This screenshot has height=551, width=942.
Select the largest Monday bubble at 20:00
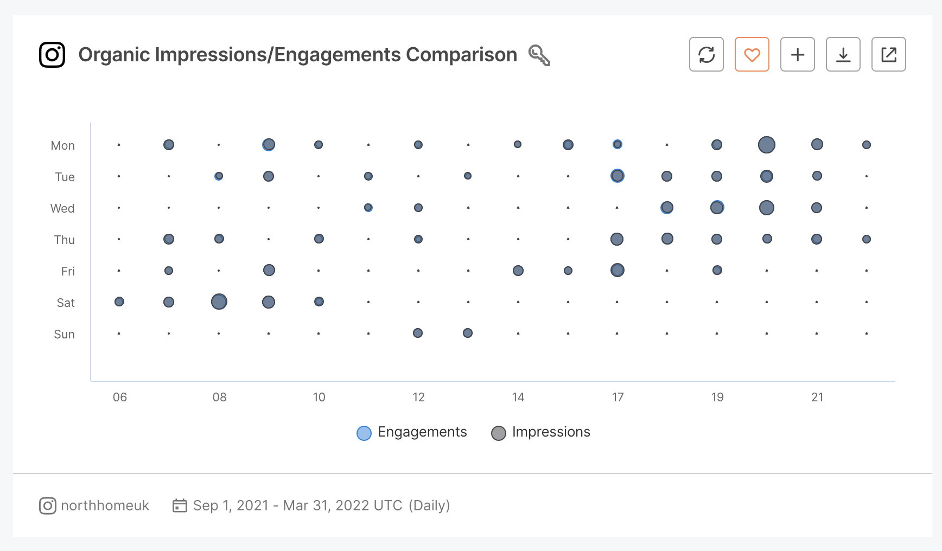click(x=766, y=144)
